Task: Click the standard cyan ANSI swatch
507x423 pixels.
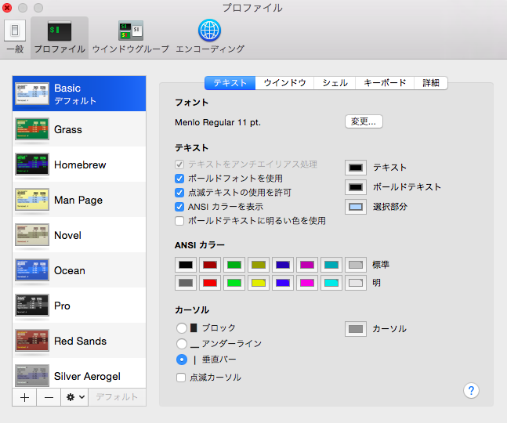Action: 331,265
